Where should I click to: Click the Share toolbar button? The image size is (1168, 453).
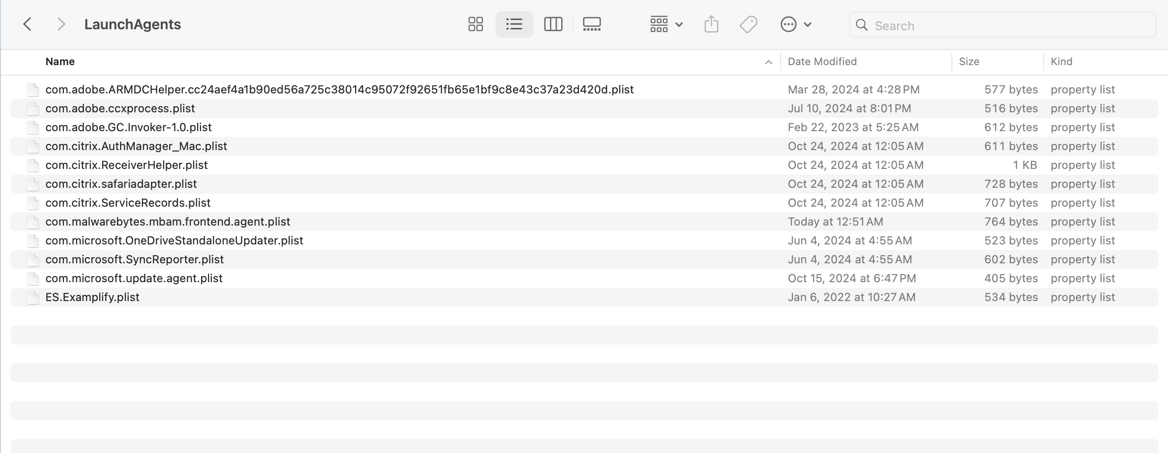(x=711, y=25)
